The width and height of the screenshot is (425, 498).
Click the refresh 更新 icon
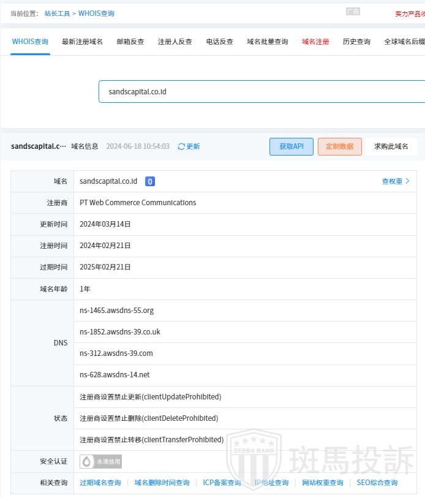pyautogui.click(x=181, y=147)
